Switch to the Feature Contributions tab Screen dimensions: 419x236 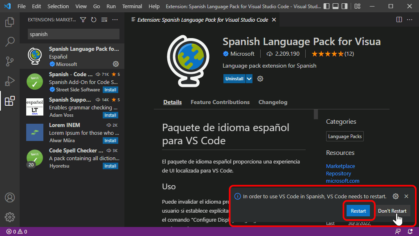pyautogui.click(x=220, y=102)
